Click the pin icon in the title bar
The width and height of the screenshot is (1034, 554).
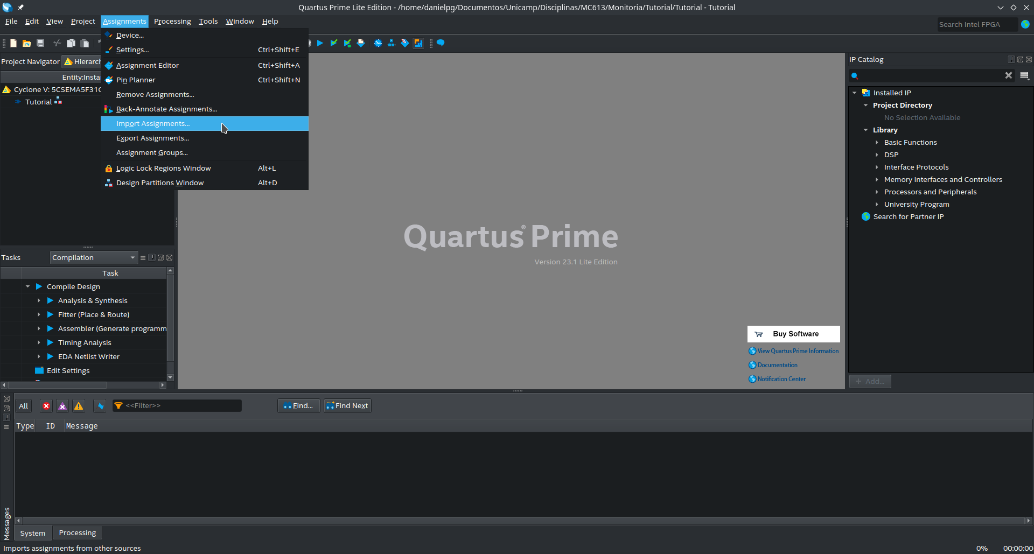[20, 8]
